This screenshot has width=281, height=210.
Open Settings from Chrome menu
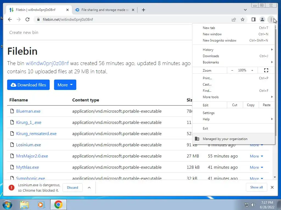(234, 113)
